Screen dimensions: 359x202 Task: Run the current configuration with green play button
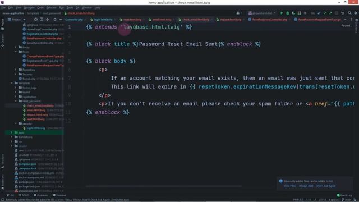pos(282,13)
